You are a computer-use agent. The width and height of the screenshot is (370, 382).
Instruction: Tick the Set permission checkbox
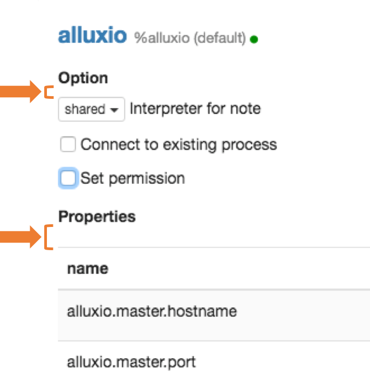[x=67, y=178]
